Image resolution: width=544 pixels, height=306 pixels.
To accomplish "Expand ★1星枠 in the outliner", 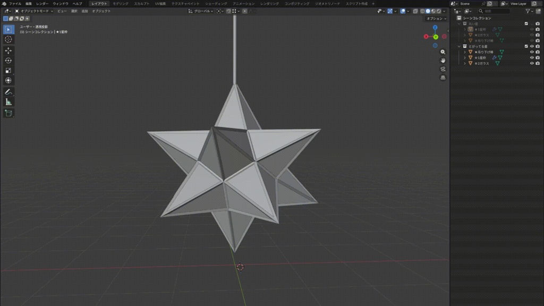I will point(465,29).
